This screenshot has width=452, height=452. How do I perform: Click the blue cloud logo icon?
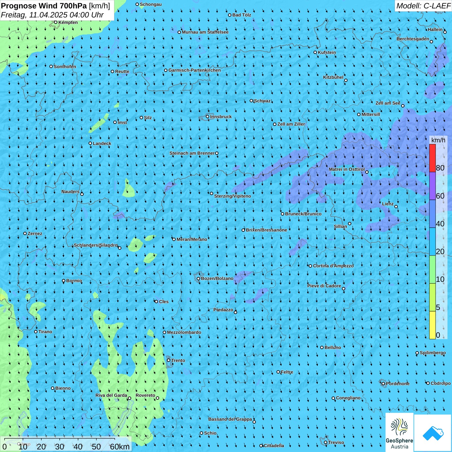pyautogui.click(x=433, y=433)
